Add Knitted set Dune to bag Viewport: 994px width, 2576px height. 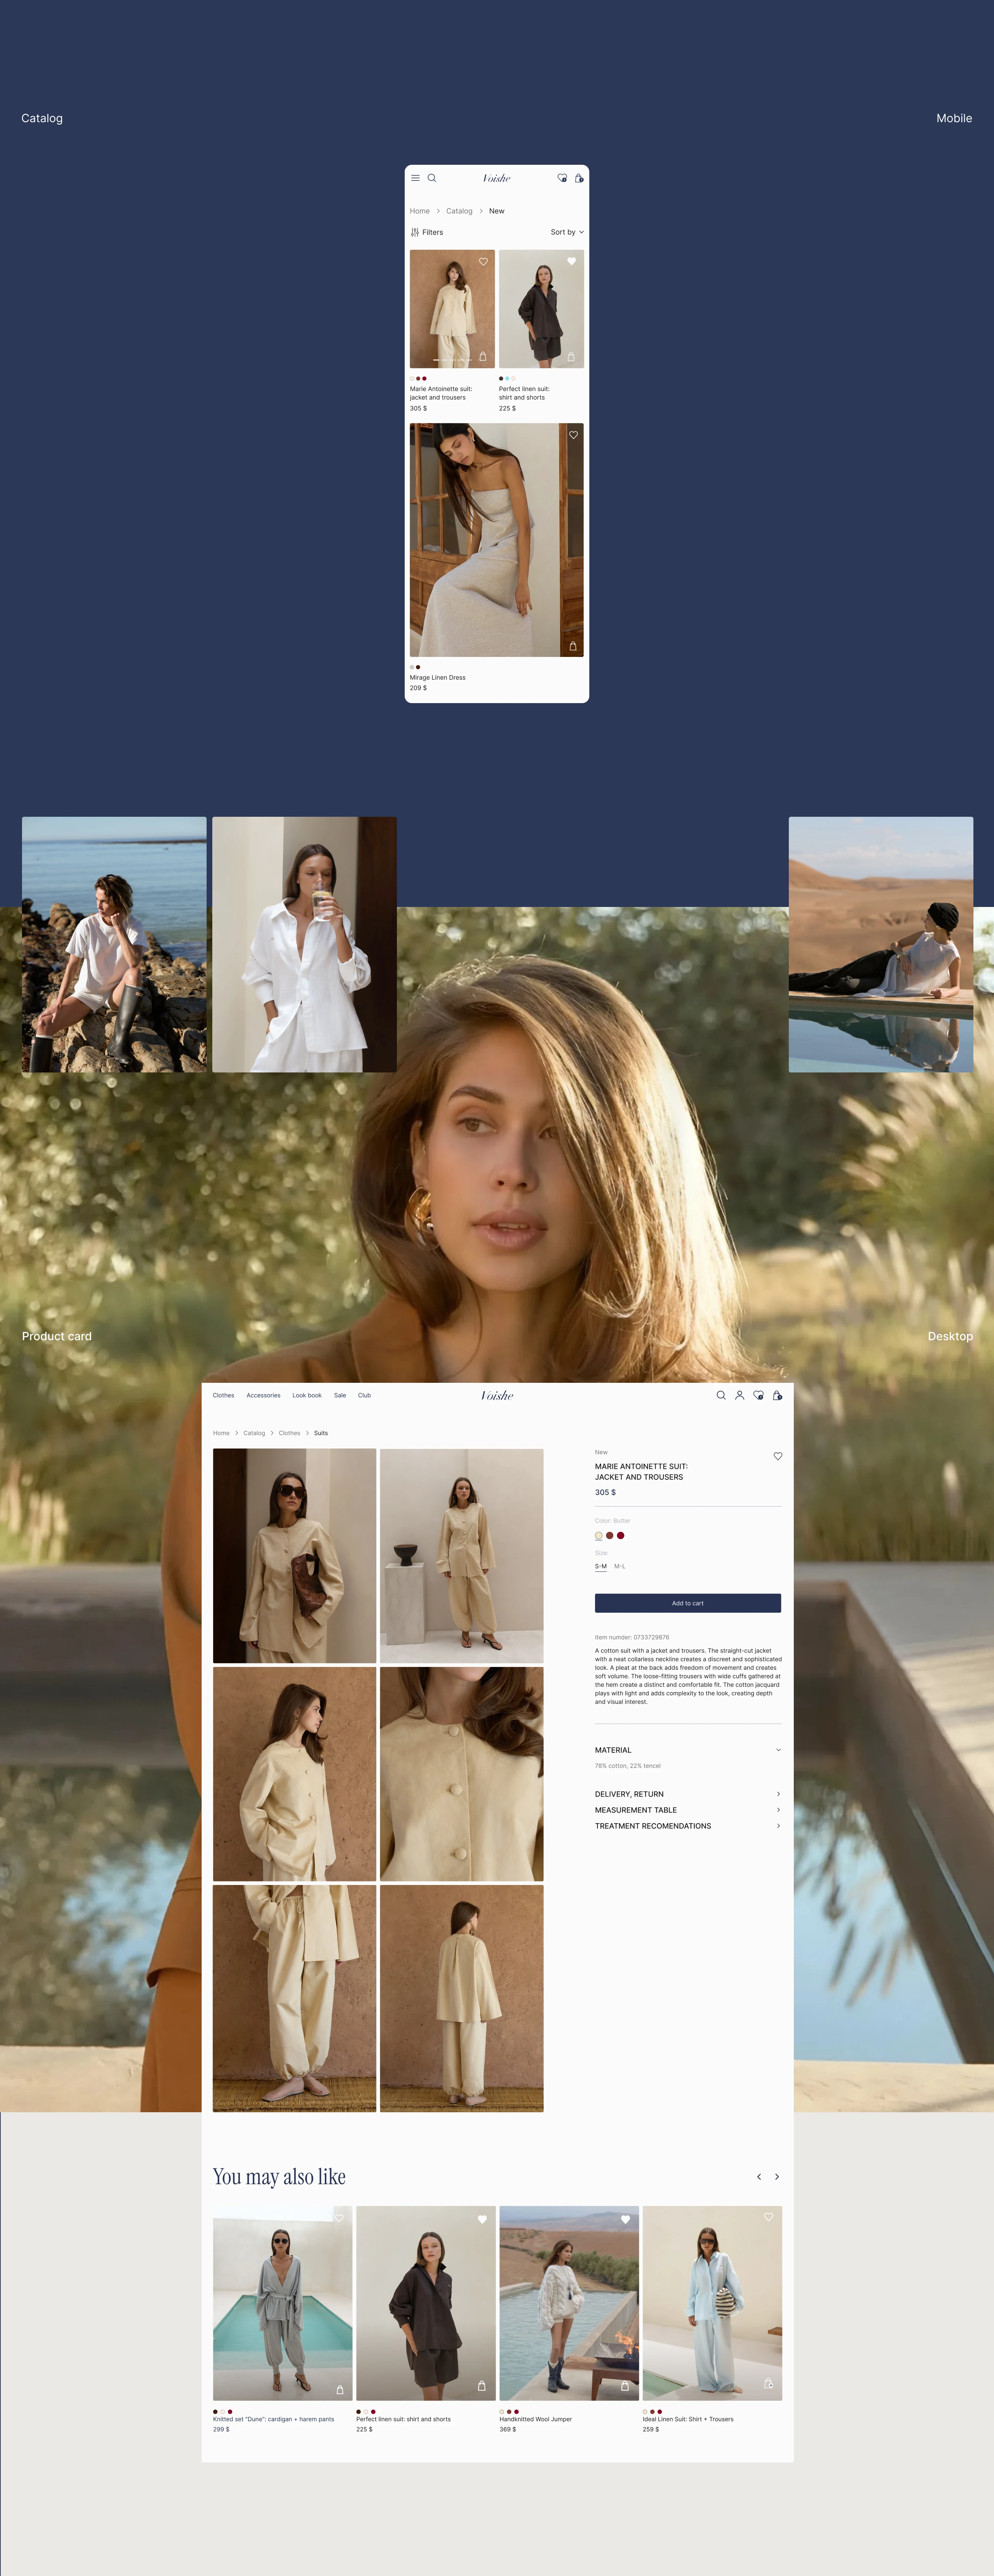click(x=340, y=2390)
